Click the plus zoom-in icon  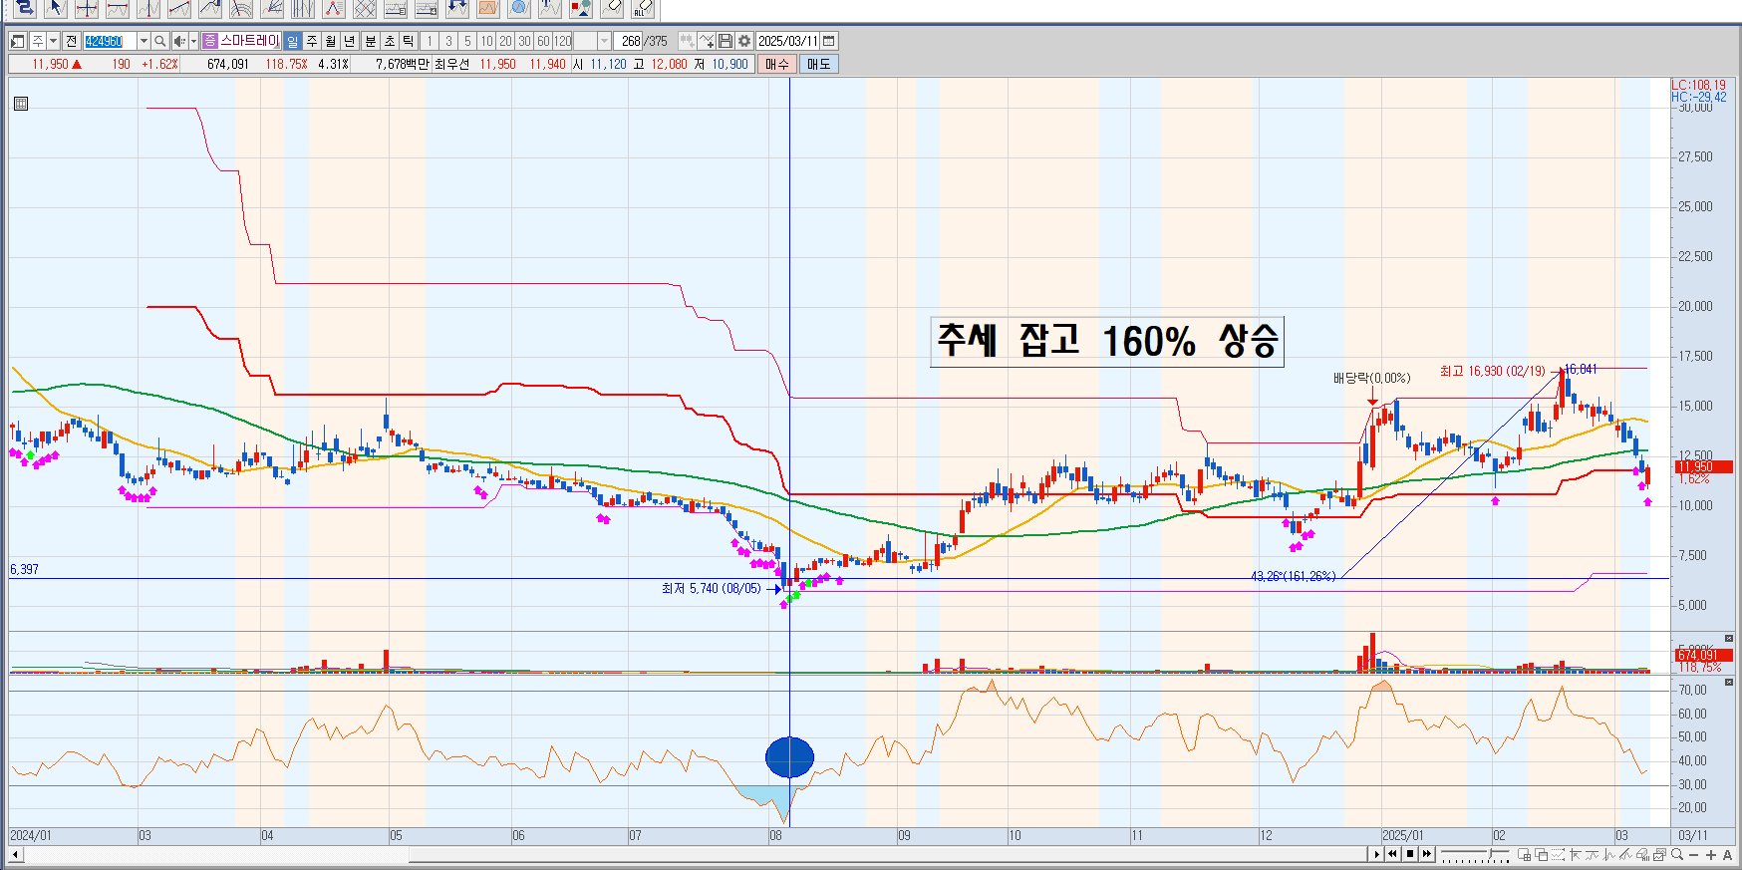pyautogui.click(x=1711, y=855)
